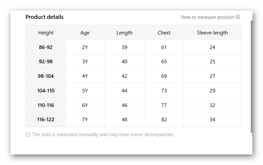Viewport: 263px width, 165px height.
Task: Click the sleeve length value 24 cell
Action: pos(212,47)
